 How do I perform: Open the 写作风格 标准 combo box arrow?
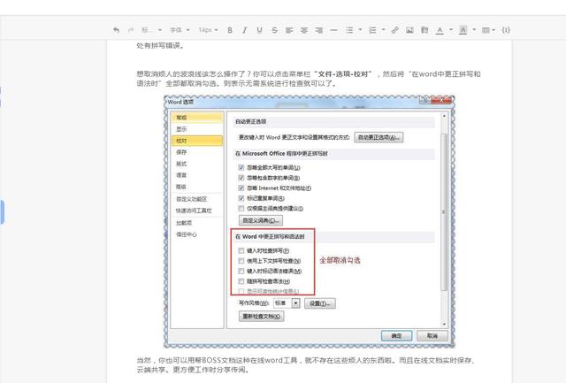pos(295,303)
